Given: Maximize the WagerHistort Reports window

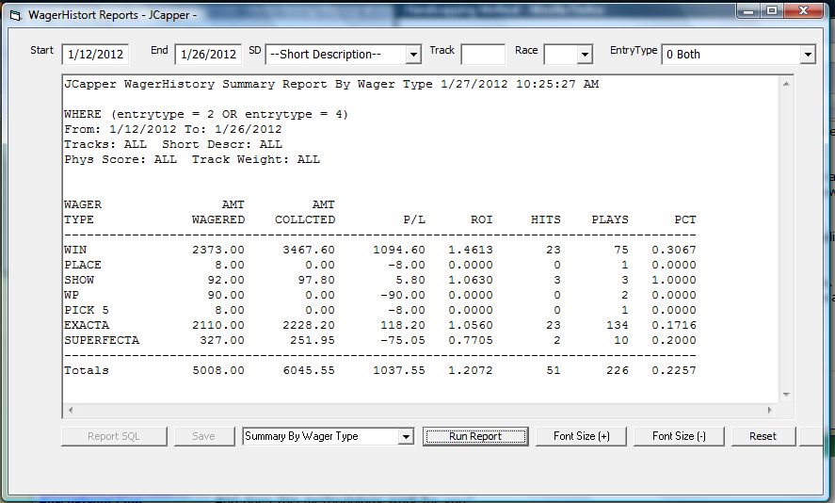Looking at the screenshot, I should pos(772,11).
